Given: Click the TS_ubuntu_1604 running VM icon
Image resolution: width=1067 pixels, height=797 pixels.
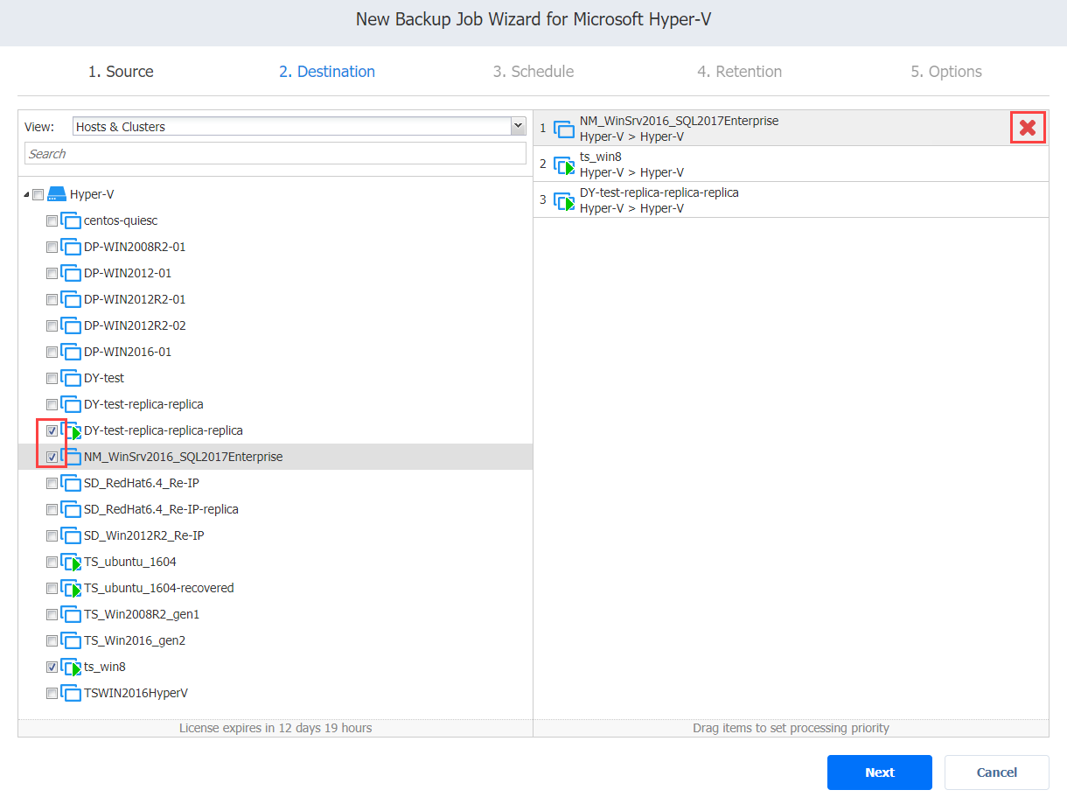Looking at the screenshot, I should click(71, 562).
